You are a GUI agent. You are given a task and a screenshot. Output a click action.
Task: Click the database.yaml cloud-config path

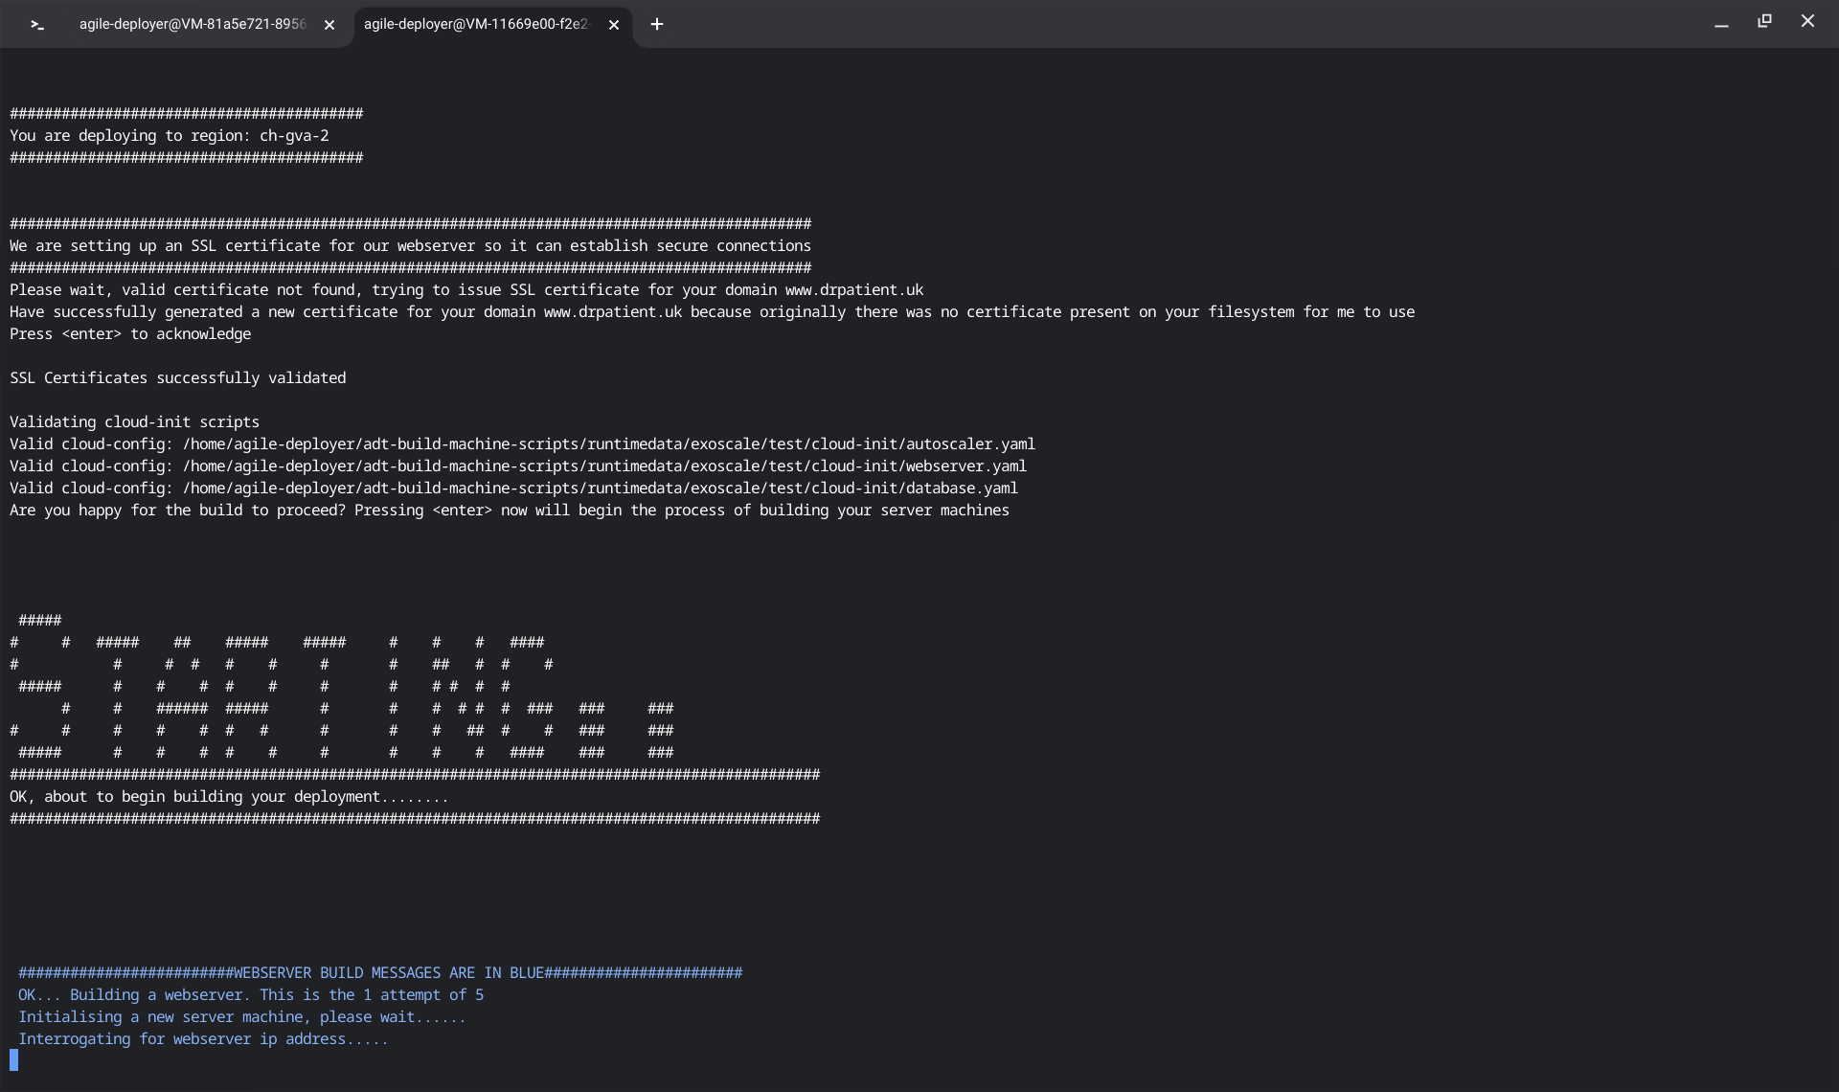click(x=600, y=489)
